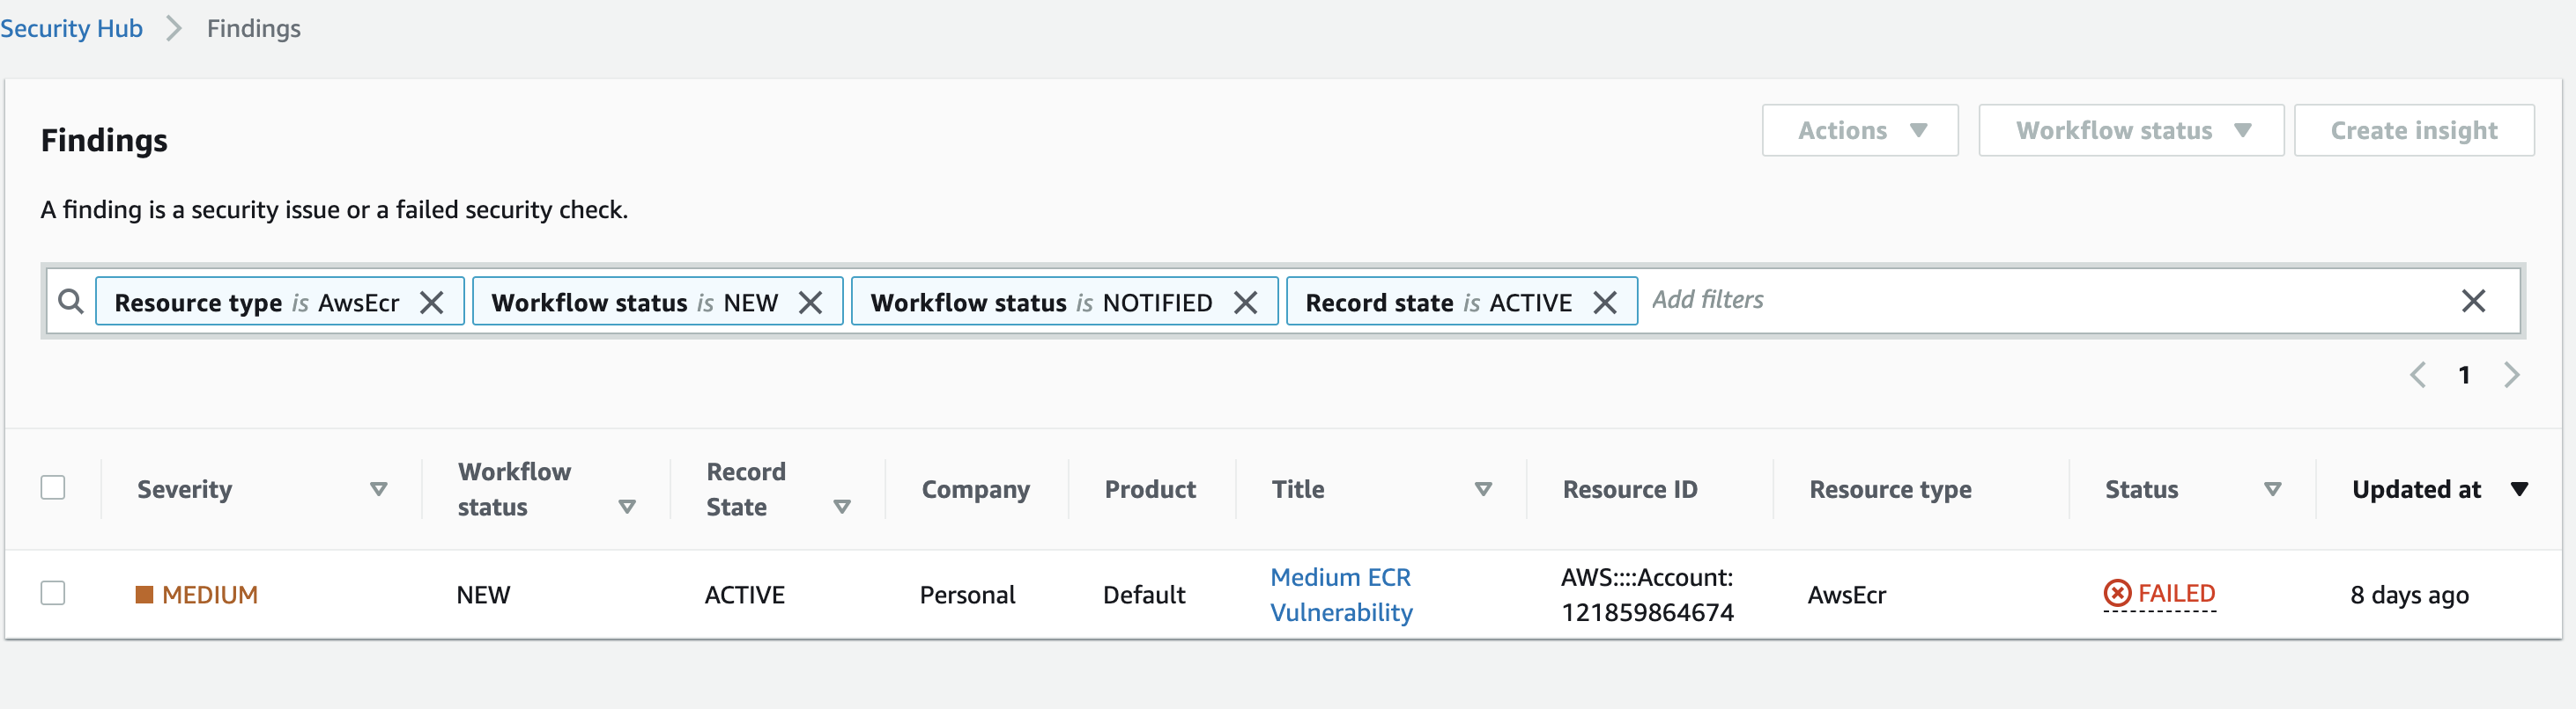Clear all filters in search bar
The height and width of the screenshot is (709, 2576).
click(2473, 301)
